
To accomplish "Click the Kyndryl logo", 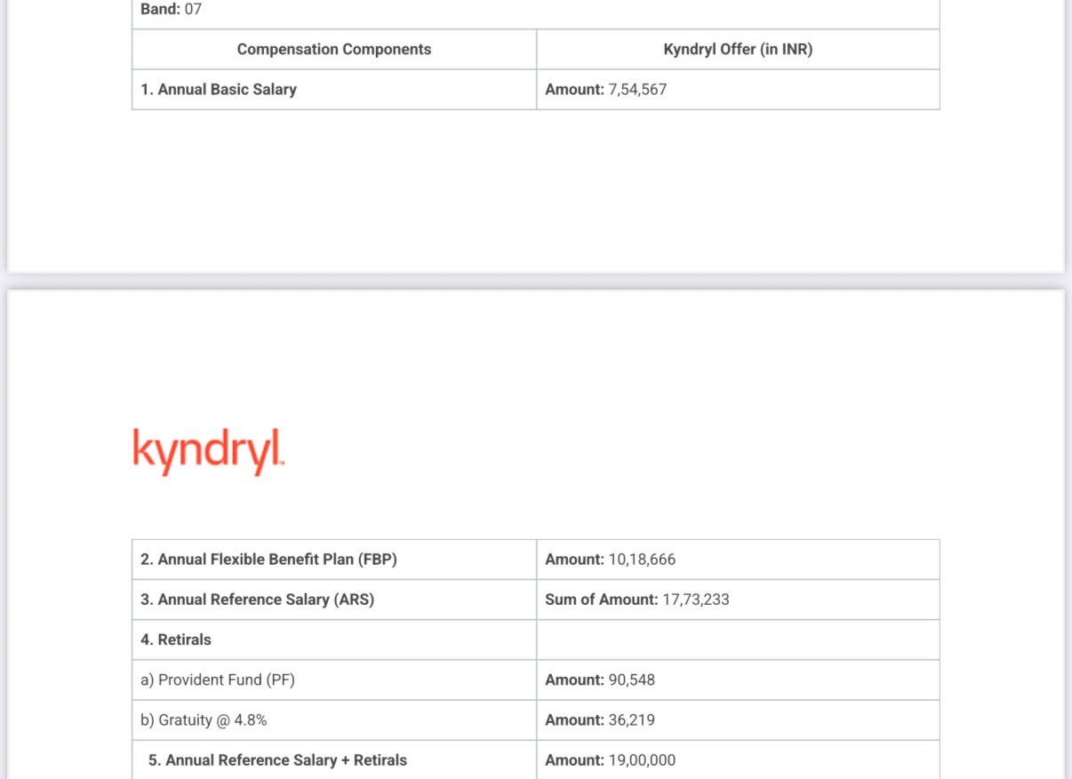I will [x=208, y=451].
